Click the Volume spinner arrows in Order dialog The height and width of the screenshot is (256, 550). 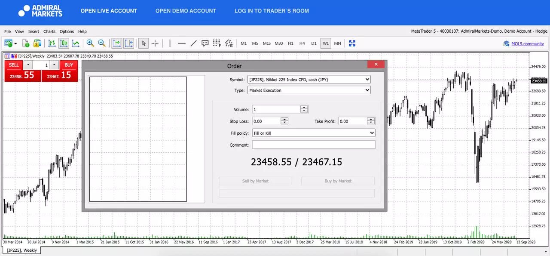tap(304, 109)
